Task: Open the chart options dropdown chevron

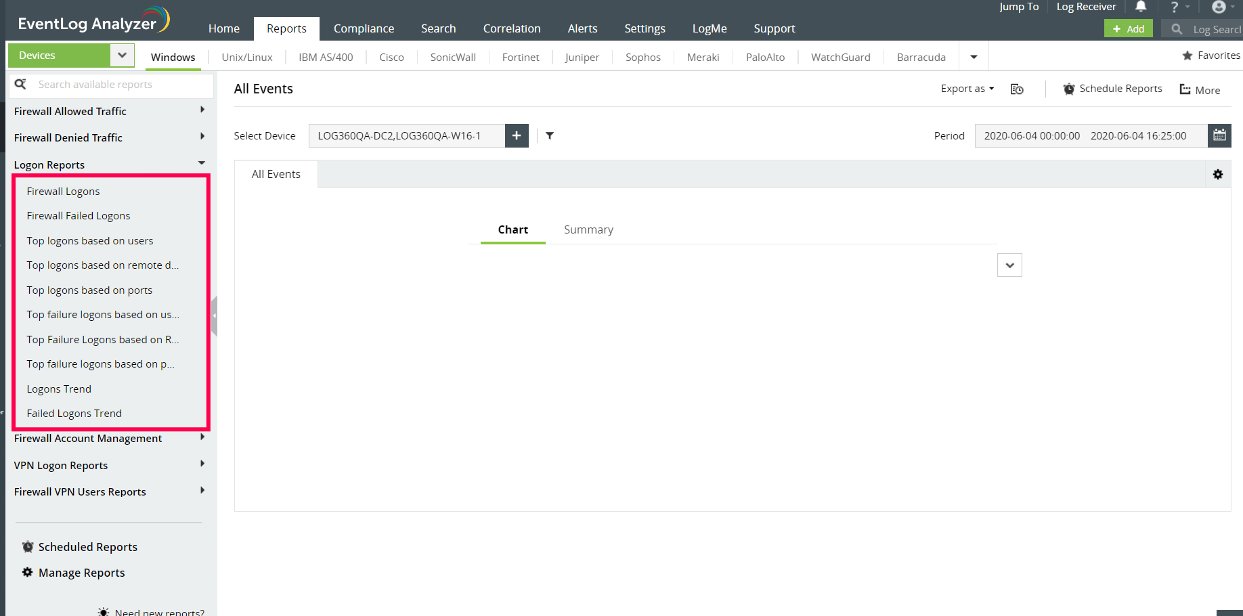Action: (x=1009, y=265)
